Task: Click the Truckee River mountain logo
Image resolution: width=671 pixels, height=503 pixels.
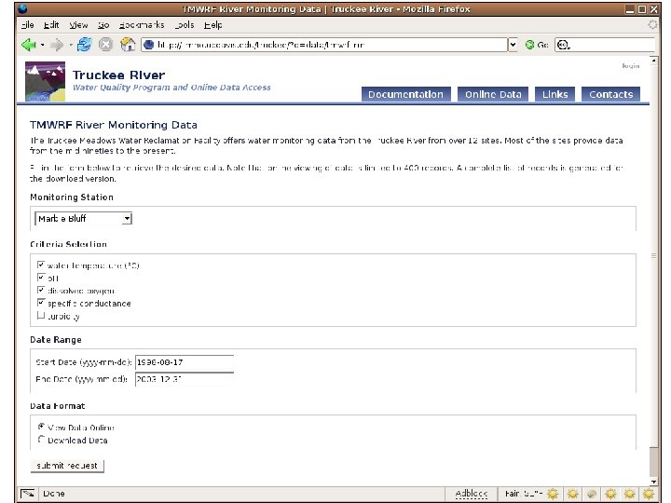Action: pyautogui.click(x=45, y=81)
